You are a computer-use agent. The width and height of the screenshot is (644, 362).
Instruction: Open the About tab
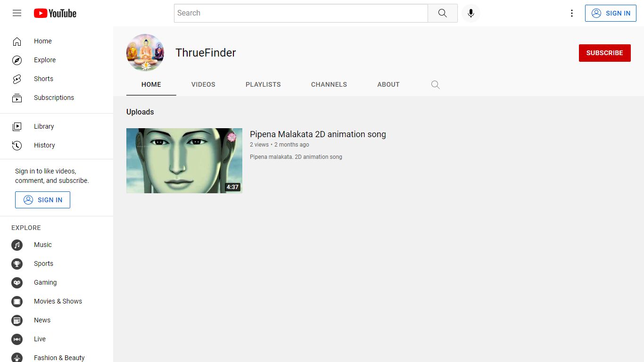(388, 85)
